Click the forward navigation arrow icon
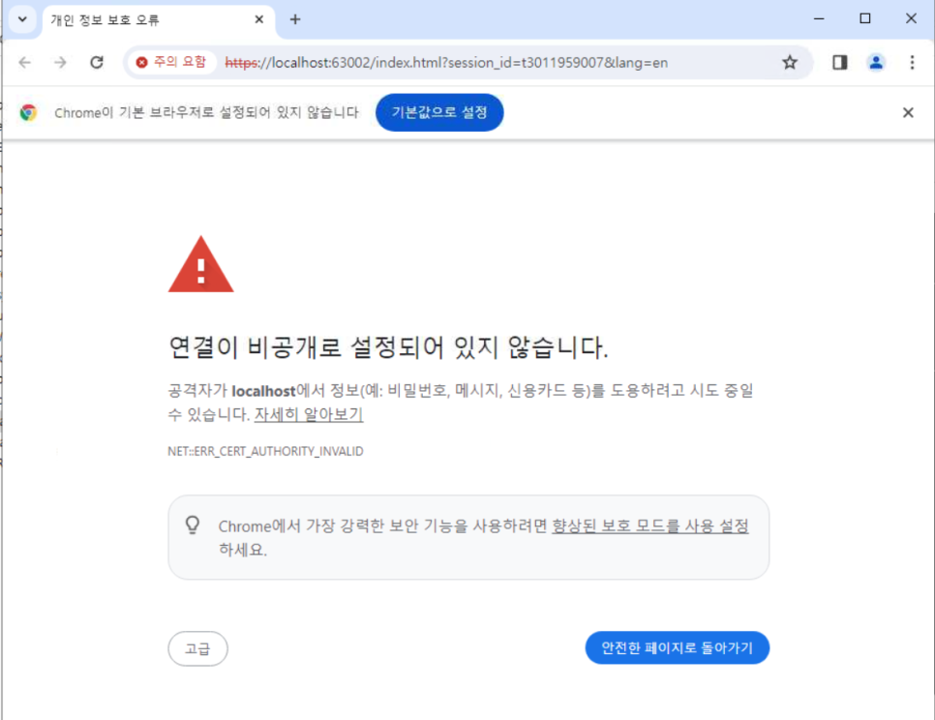Viewport: 935px width, 720px height. (60, 63)
